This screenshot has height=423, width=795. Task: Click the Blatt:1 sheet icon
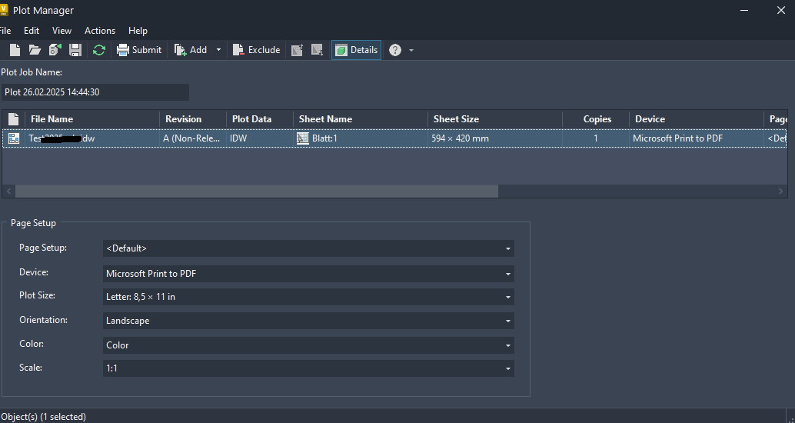coord(303,138)
